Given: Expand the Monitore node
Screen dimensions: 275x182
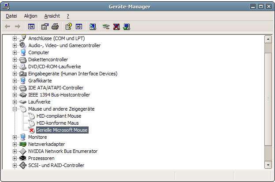Looking at the screenshot, I should (15, 137).
